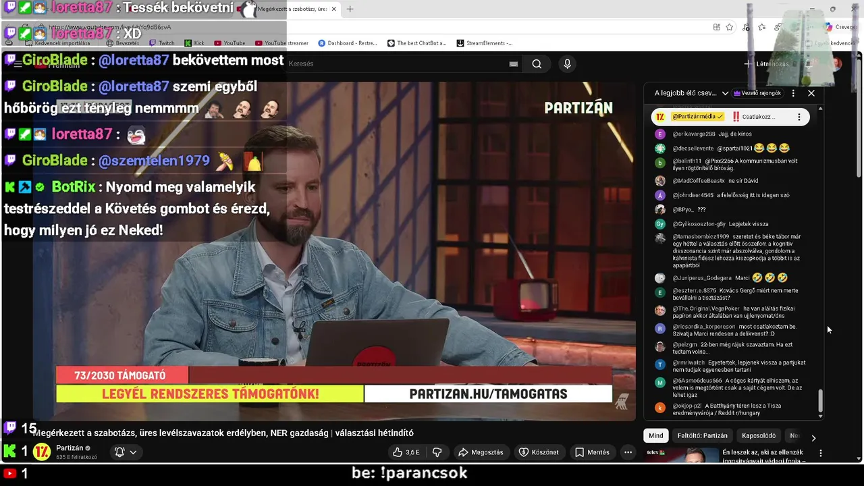Screen dimensions: 864x486
Task: Like the video with thumbs-up 3,6 E
Action: click(406, 452)
